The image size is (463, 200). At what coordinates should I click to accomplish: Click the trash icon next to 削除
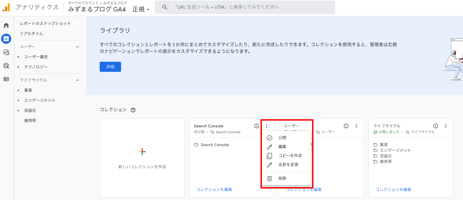pos(270,178)
